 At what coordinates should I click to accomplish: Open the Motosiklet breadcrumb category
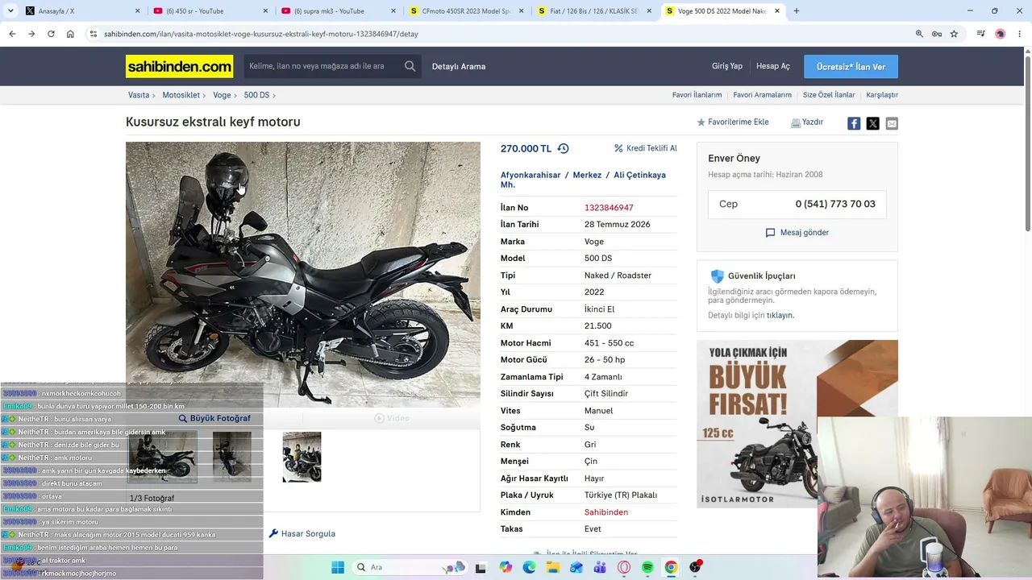coord(181,95)
